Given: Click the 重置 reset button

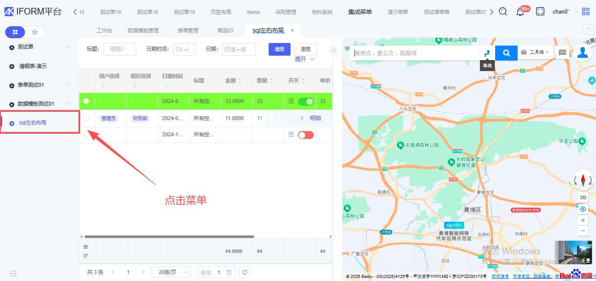Looking at the screenshot, I should 305,49.
